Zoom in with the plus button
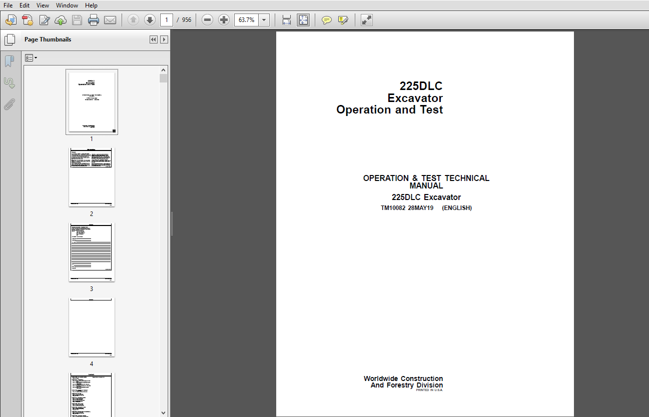Screen dimensions: 649x417 point(224,20)
